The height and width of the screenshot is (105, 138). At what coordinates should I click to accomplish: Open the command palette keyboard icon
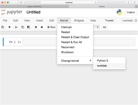[105, 27]
